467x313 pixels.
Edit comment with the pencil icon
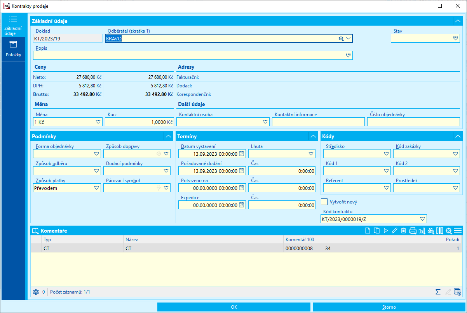coord(394,231)
